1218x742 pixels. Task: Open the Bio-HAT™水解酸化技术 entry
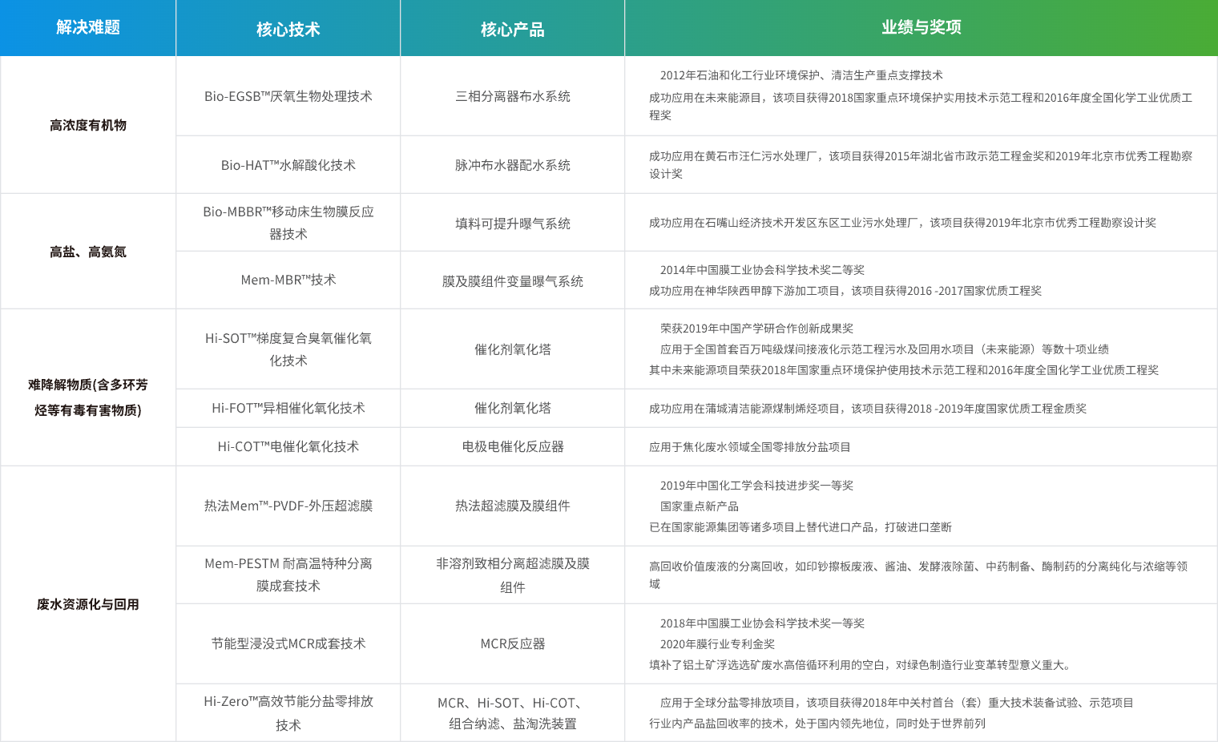pyautogui.click(x=287, y=164)
